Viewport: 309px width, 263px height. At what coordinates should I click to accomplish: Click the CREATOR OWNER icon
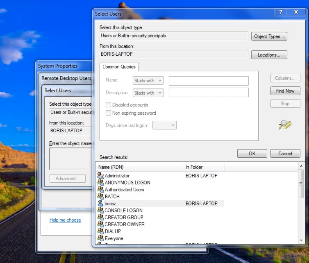click(100, 224)
